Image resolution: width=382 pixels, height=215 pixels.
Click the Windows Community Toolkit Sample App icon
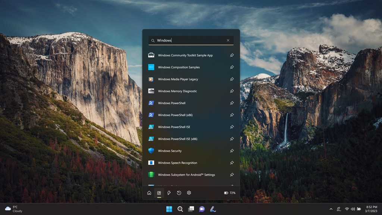pyautogui.click(x=151, y=55)
